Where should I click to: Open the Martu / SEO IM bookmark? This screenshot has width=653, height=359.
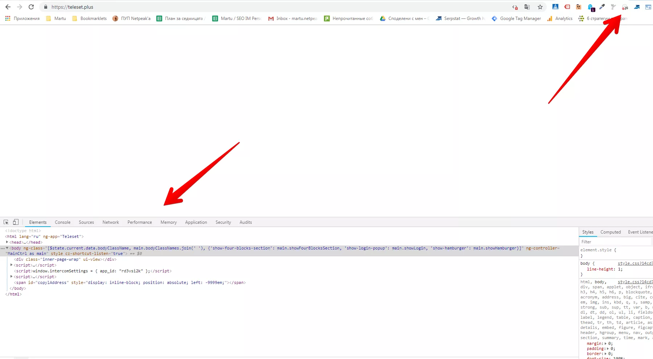click(x=237, y=18)
